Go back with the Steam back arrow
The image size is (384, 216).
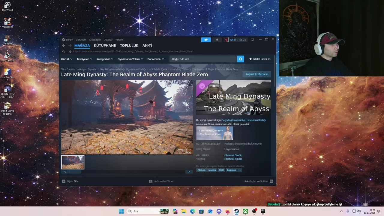[64, 46]
